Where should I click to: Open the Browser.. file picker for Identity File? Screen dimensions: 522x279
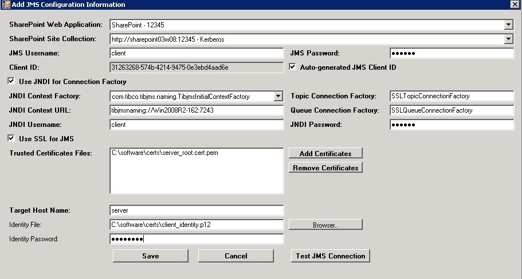325,225
